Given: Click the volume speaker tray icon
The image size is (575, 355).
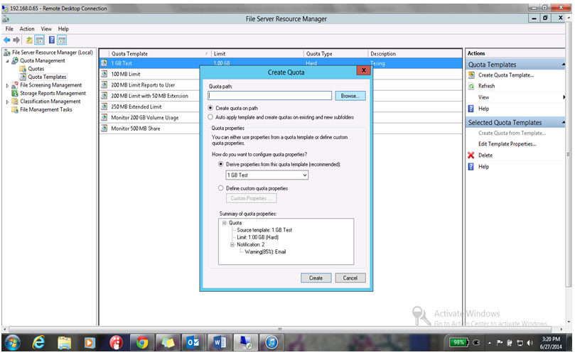Looking at the screenshot, I should pyautogui.click(x=530, y=343).
